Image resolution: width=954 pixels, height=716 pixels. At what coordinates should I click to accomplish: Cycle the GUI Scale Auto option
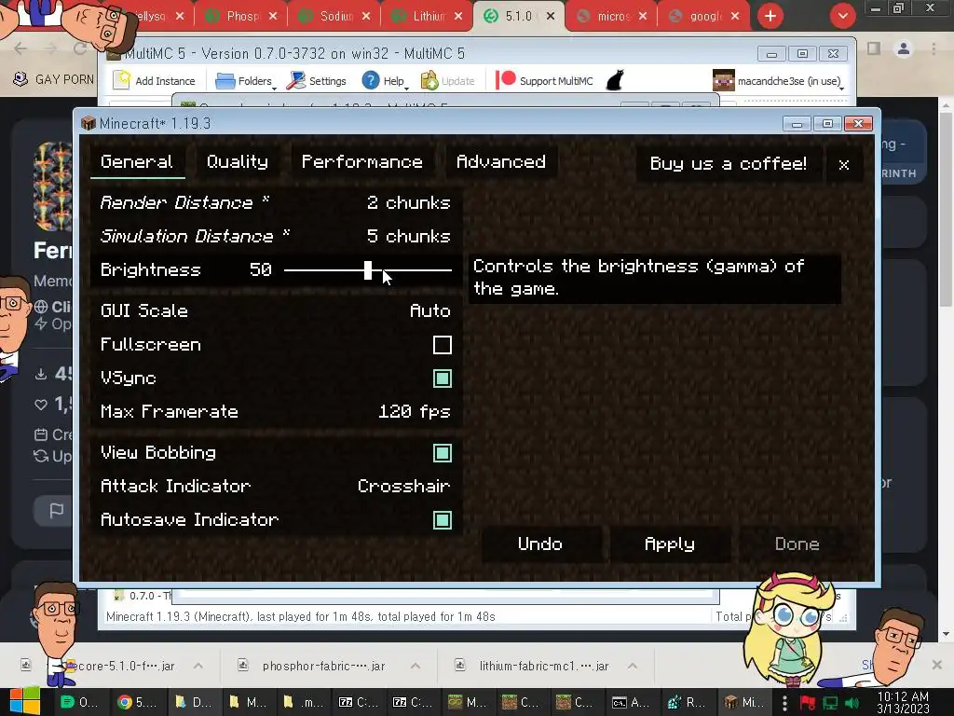tap(276, 311)
